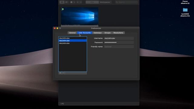The image size is (194, 109).
Task: Expand the add-button dropdown arrow in toolbar
Action: tap(81, 2)
